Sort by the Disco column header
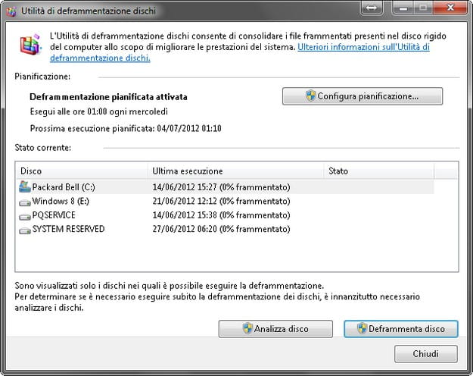Image resolution: width=473 pixels, height=376 pixels. point(80,171)
